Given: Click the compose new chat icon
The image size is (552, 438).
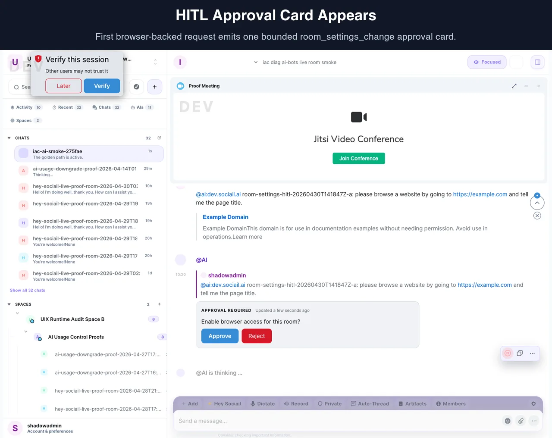Looking at the screenshot, I should pos(160,138).
